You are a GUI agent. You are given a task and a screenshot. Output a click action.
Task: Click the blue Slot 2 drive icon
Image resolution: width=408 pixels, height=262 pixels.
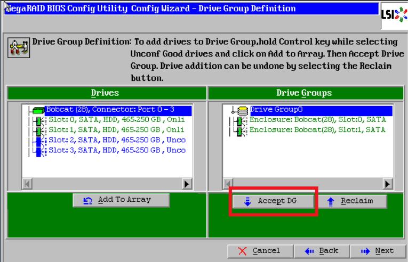[x=40, y=142]
